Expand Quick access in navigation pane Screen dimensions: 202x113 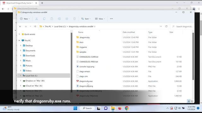pyautogui.click(x=19, y=34)
